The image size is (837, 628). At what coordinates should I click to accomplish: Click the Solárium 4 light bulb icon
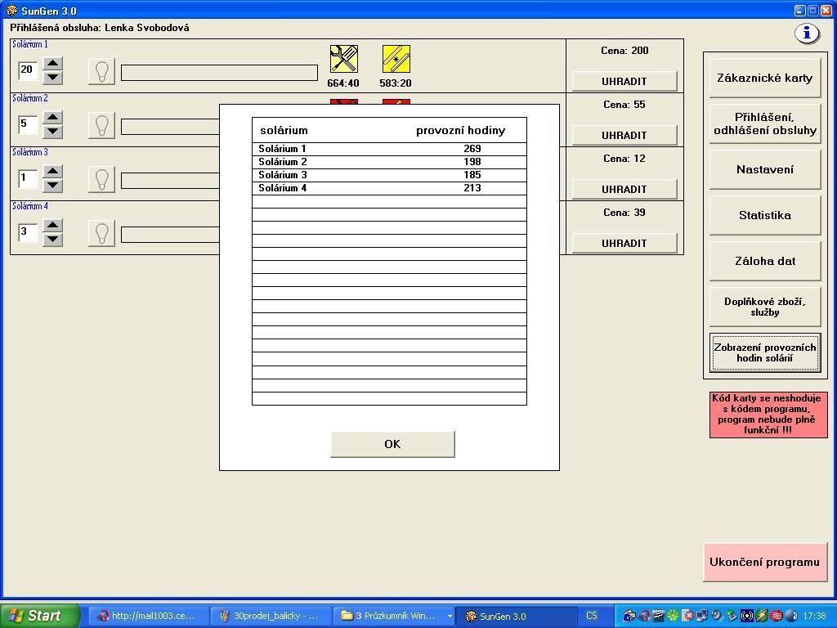point(101,233)
